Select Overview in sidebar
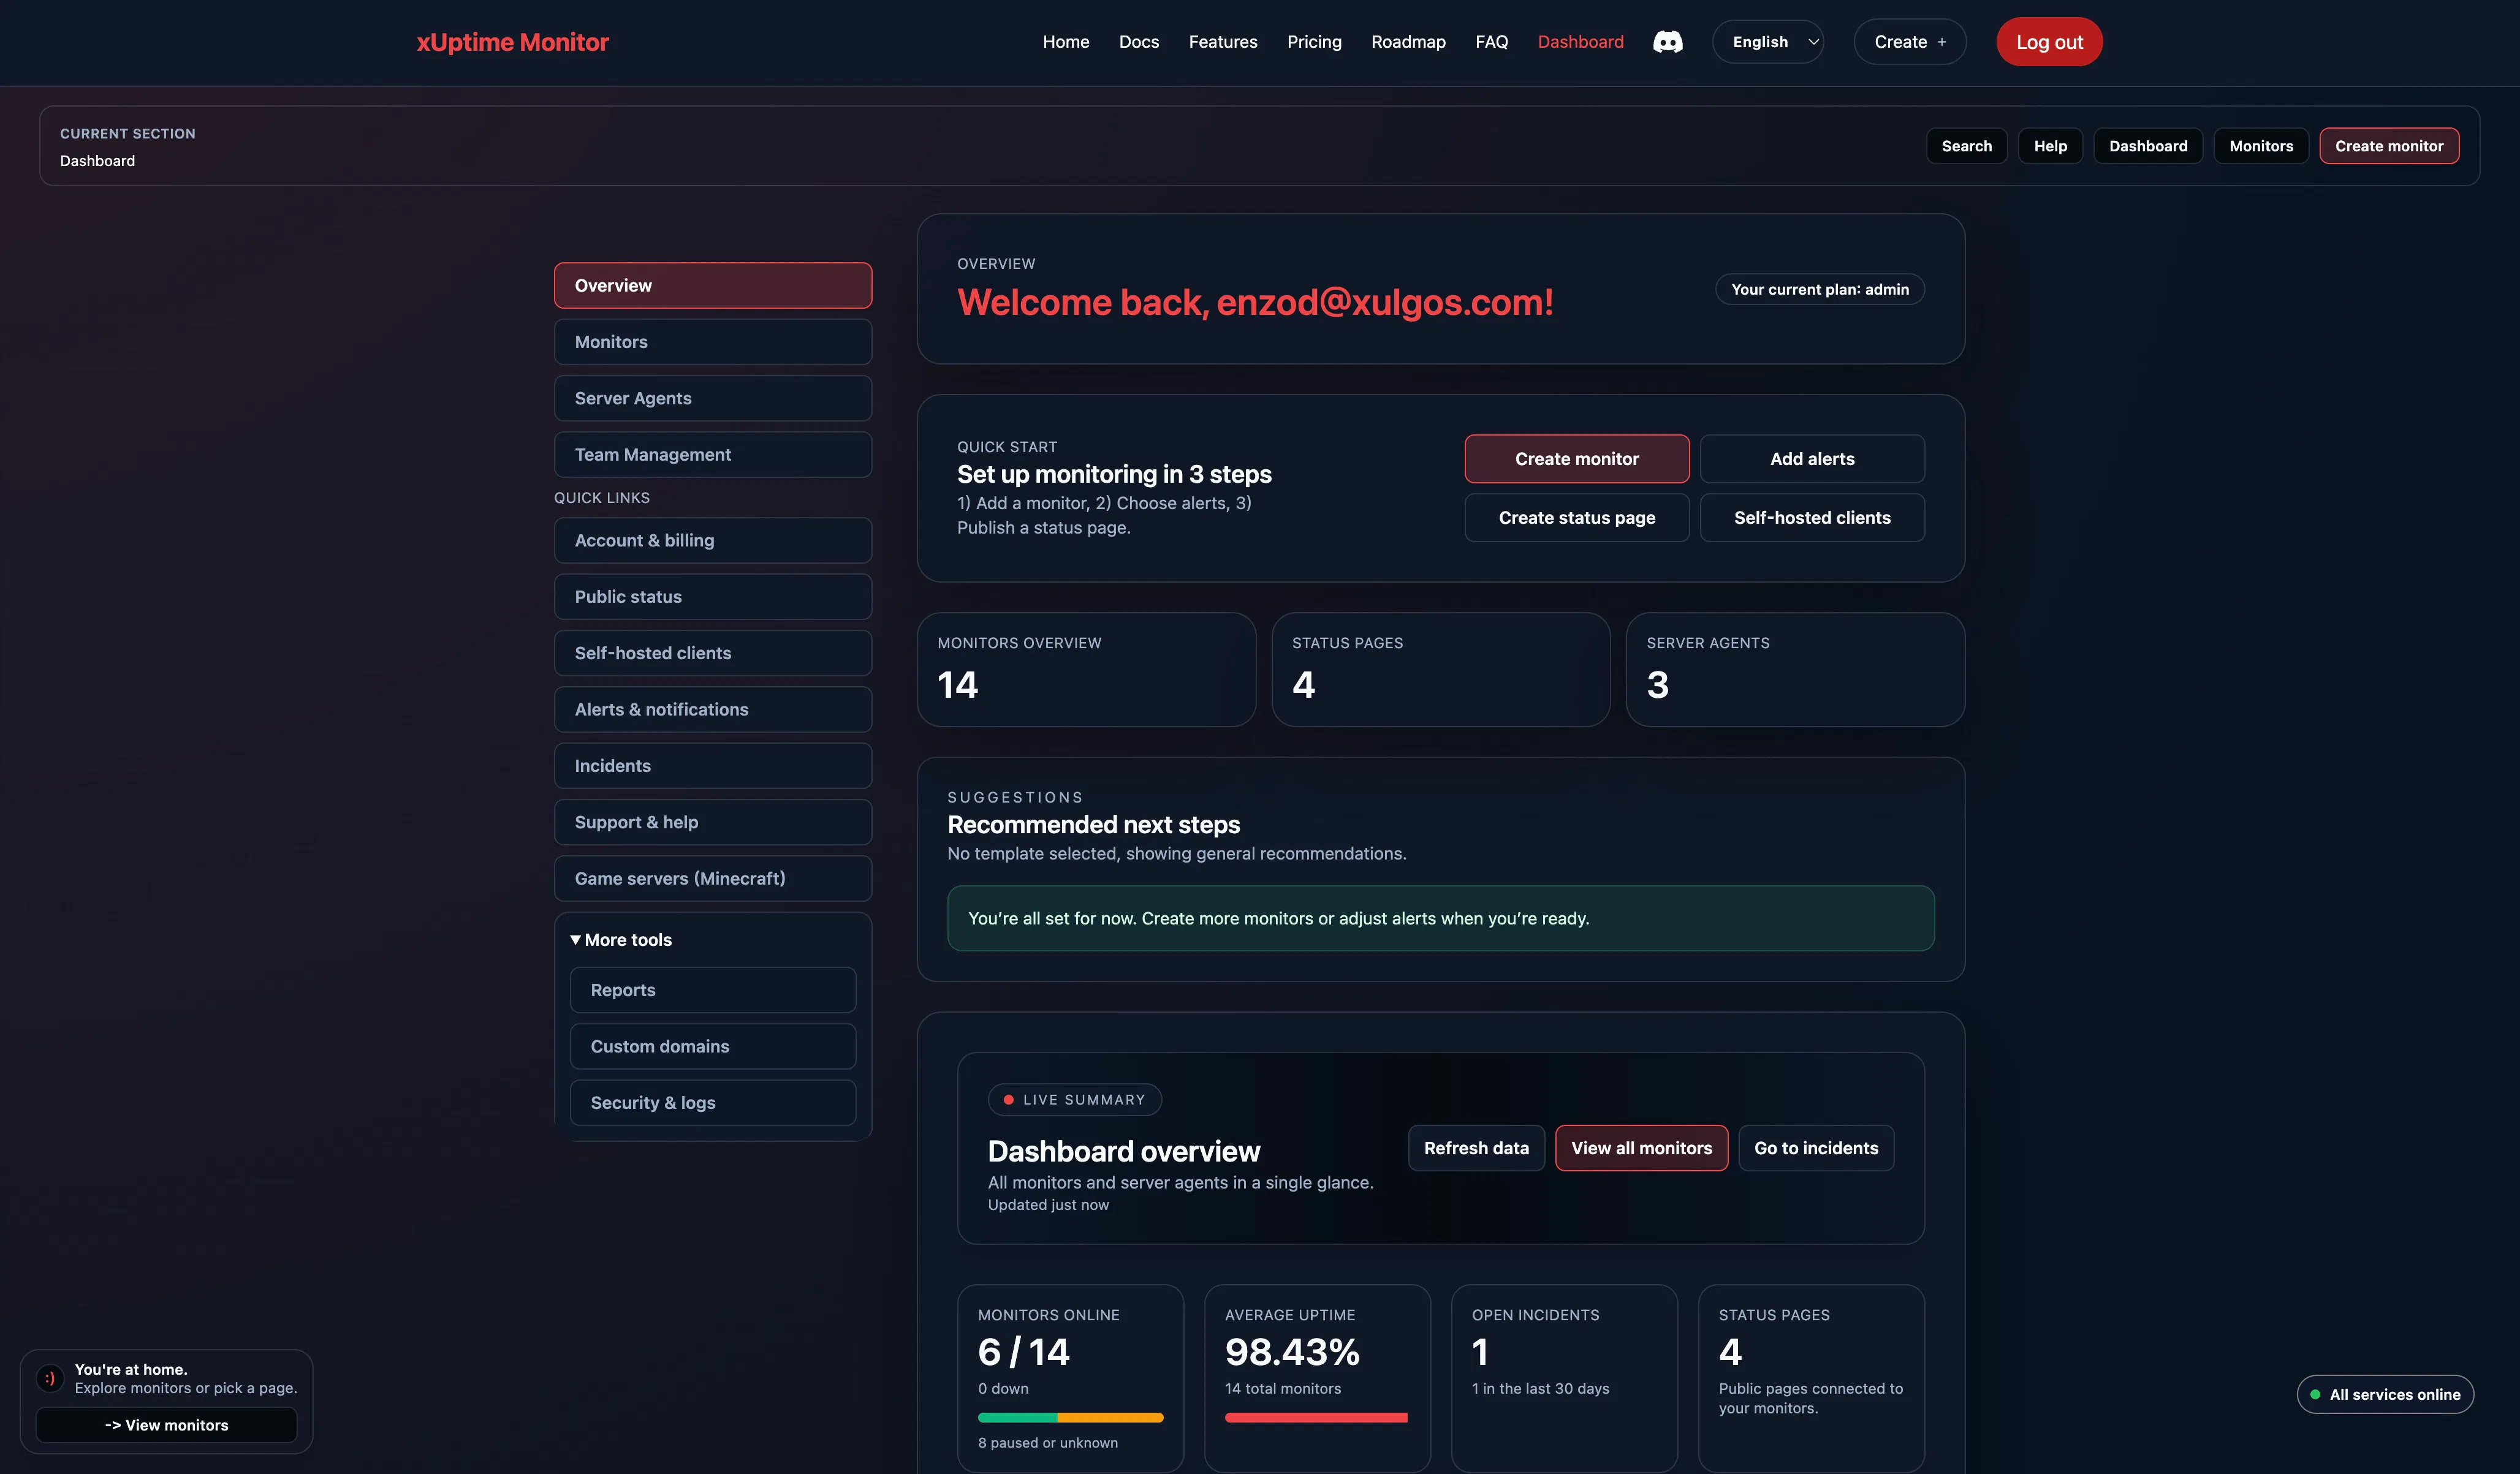2520x1474 pixels. click(x=713, y=286)
